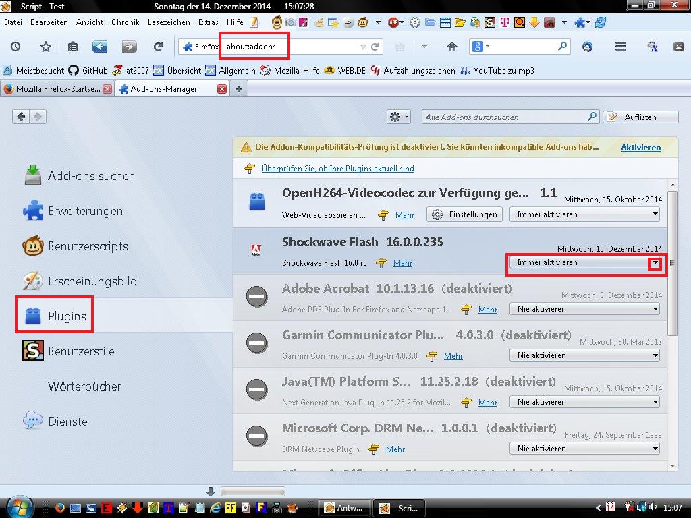
Task: Open the Datei menu
Action: point(13,22)
